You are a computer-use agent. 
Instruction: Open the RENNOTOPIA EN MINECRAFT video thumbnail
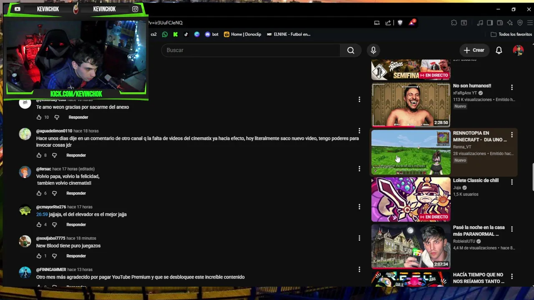[411, 152]
